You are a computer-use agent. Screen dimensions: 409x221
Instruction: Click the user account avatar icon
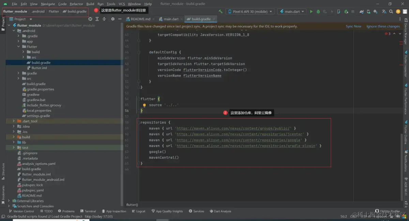pos(405,11)
